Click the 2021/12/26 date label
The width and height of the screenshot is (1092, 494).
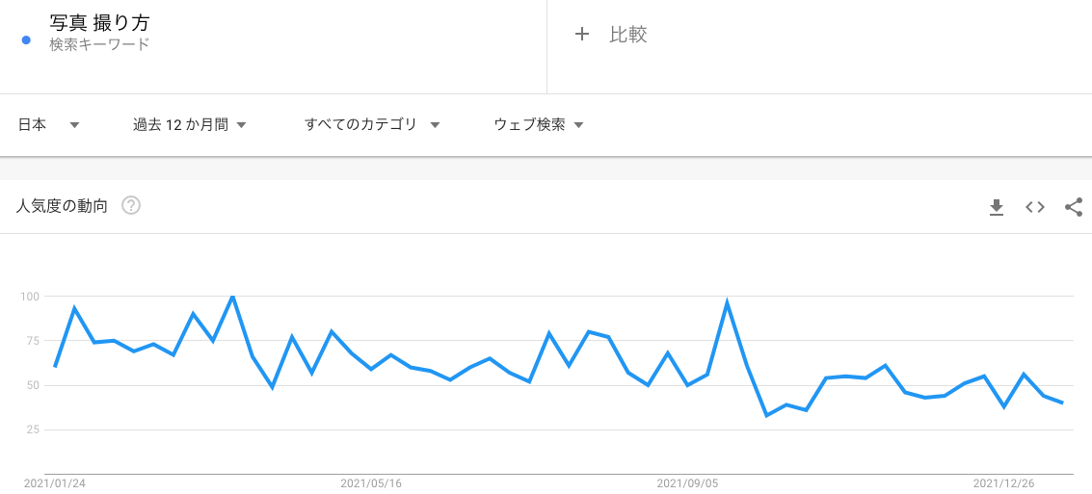(1003, 483)
